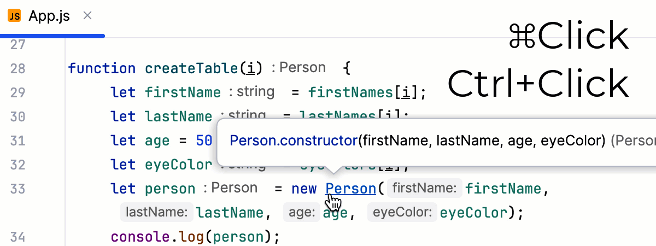This screenshot has width=656, height=246.
Task: Click the ': Person' return type hint
Action: click(x=302, y=68)
